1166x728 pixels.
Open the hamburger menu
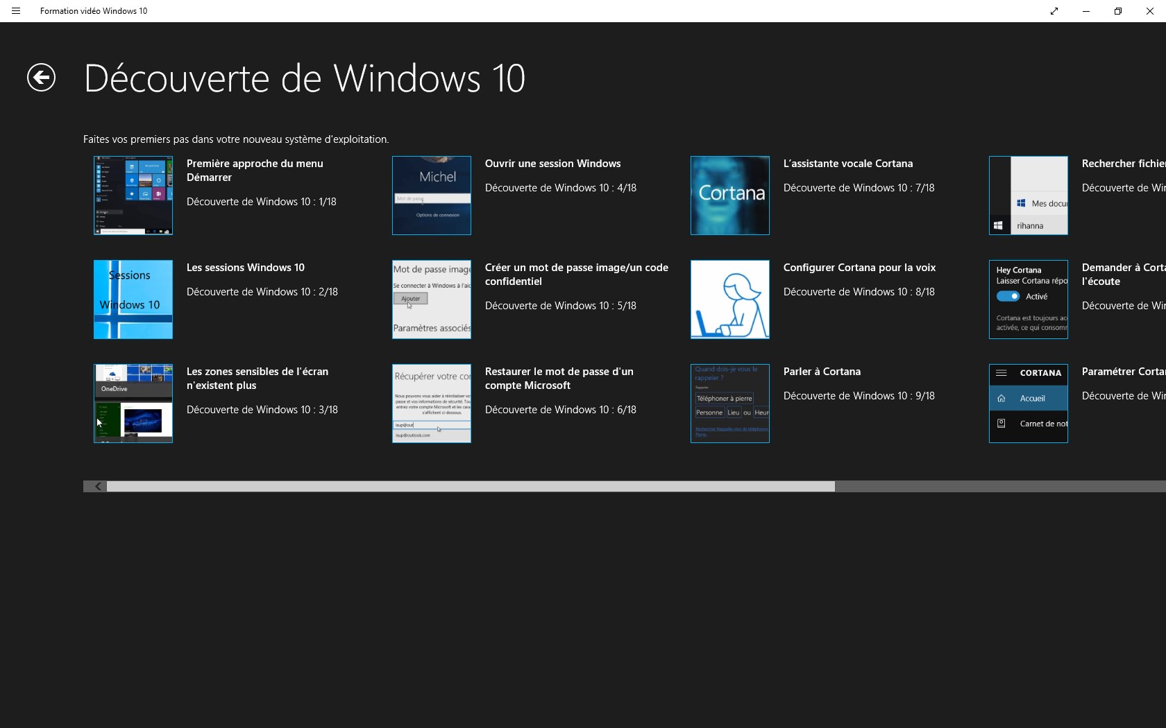(x=16, y=11)
